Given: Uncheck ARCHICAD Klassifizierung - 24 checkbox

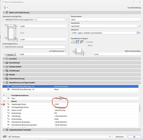Looking at the screenshot, I should coord(8,89).
